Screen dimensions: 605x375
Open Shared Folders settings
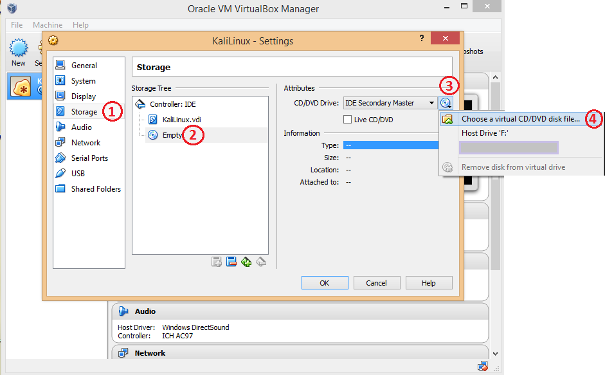86,188
